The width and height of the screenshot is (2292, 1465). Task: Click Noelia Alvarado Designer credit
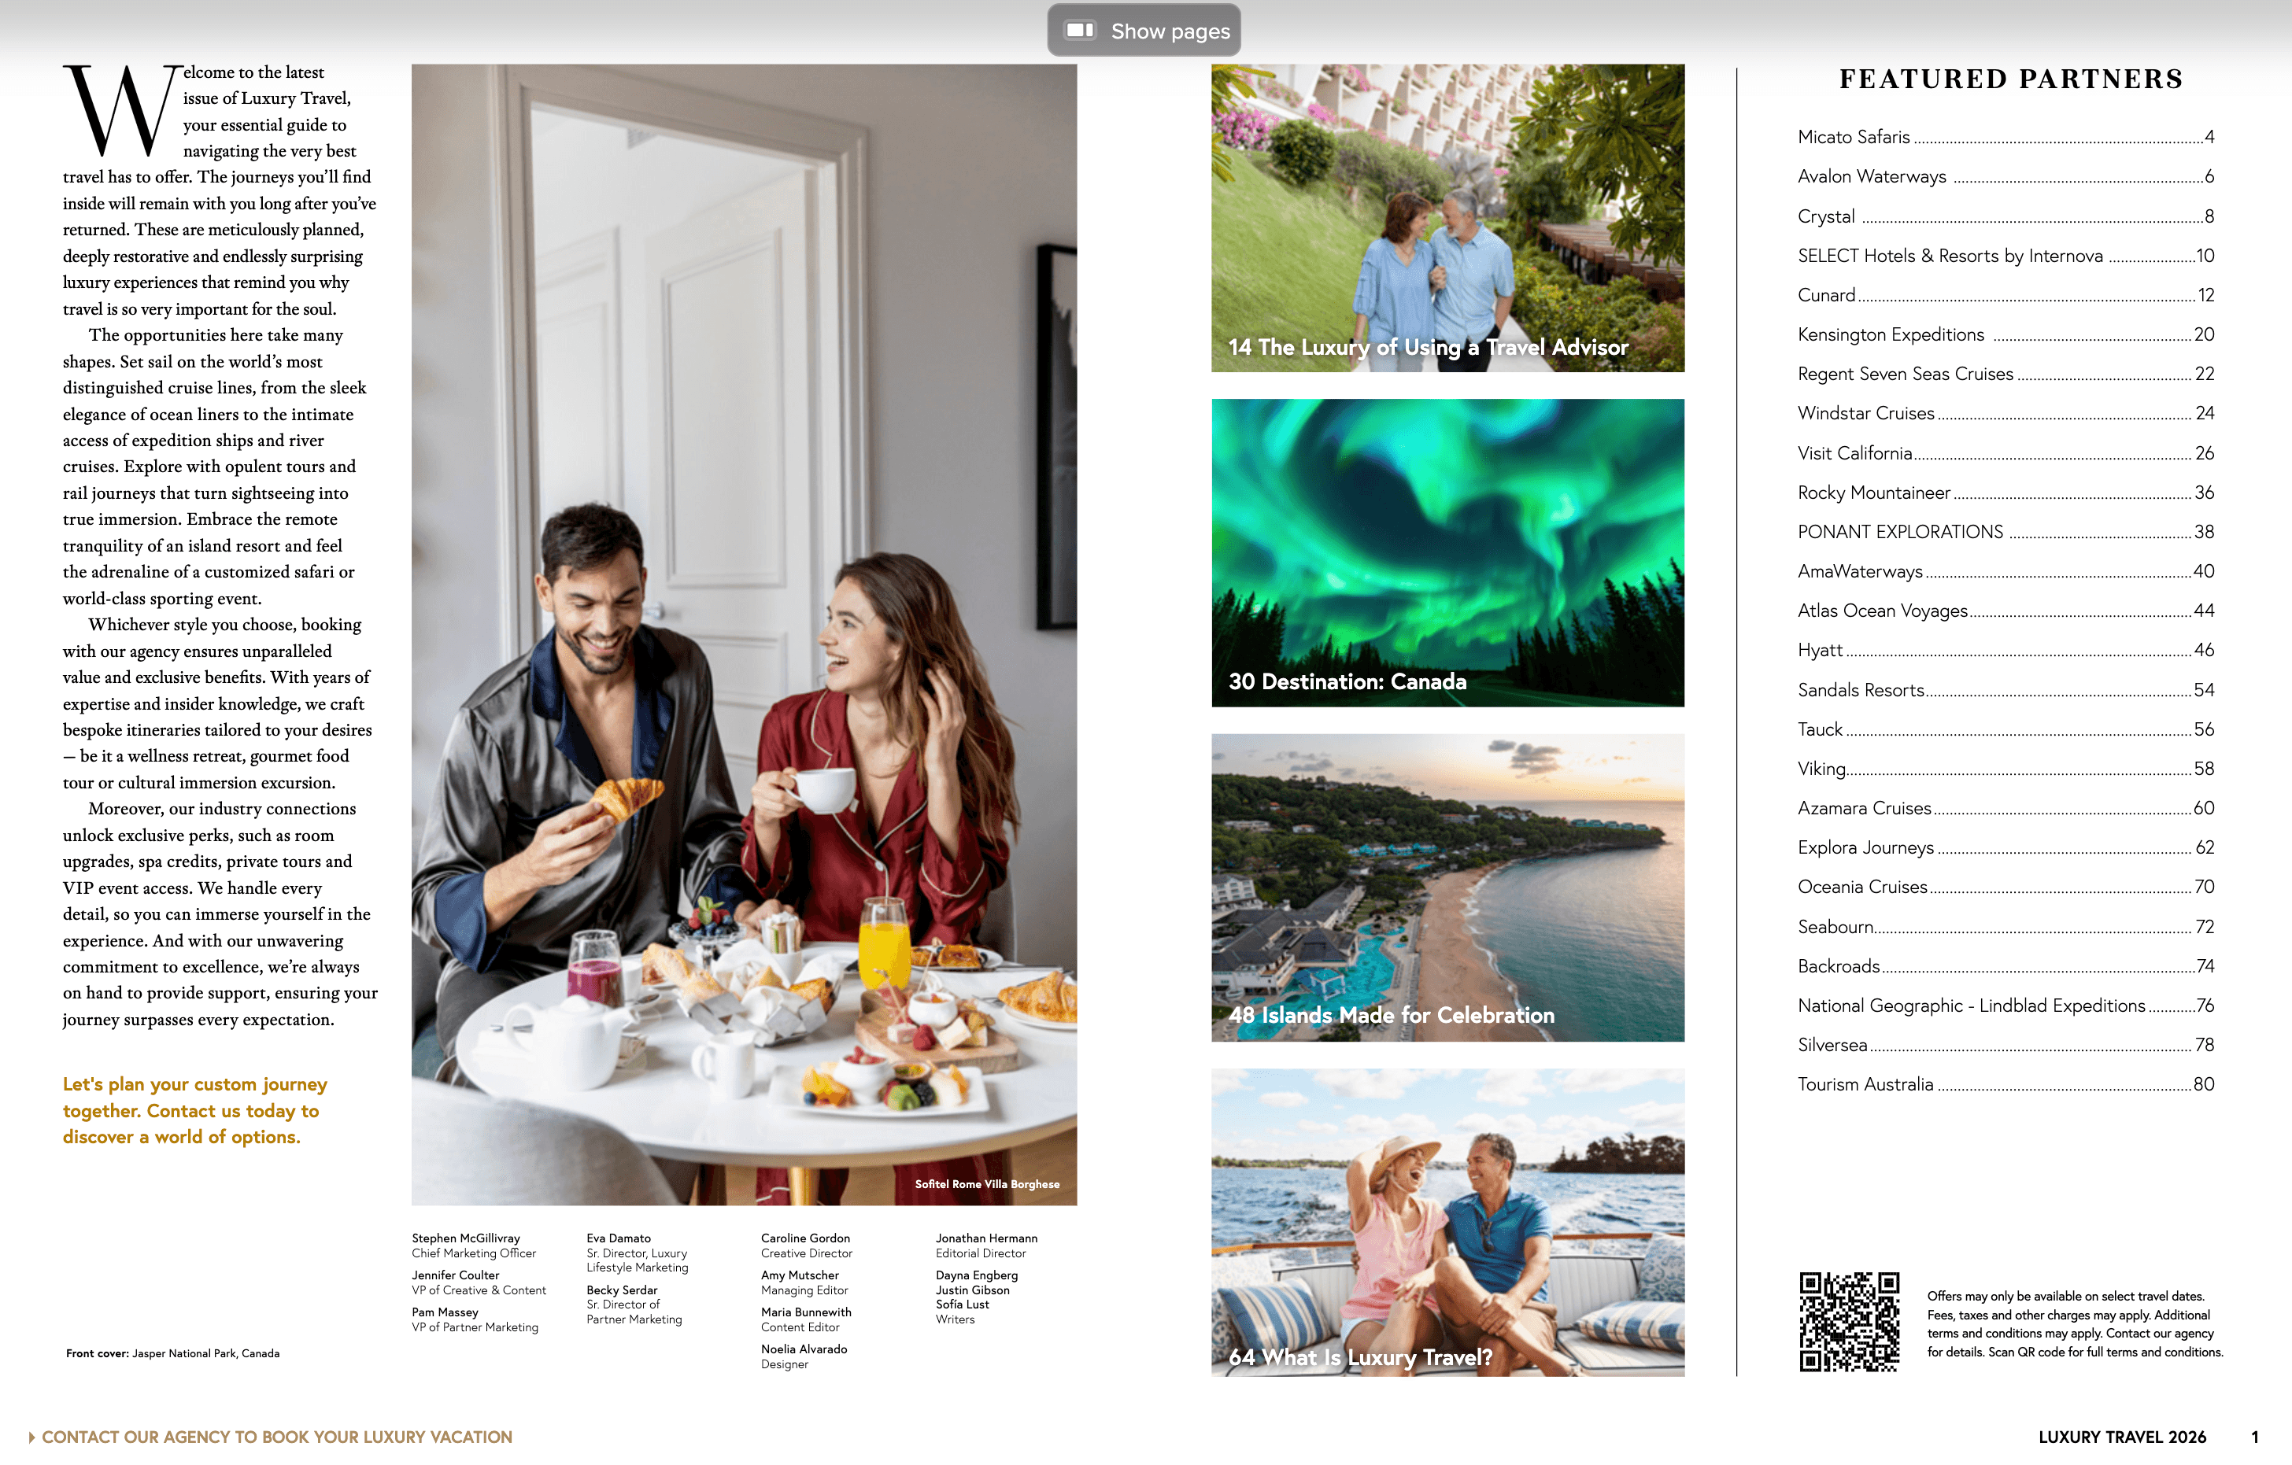point(804,1356)
